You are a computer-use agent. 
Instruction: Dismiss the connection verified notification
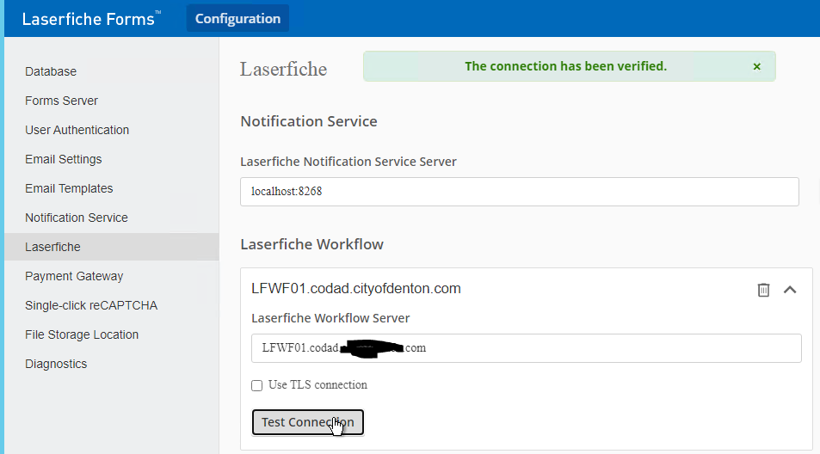(756, 66)
